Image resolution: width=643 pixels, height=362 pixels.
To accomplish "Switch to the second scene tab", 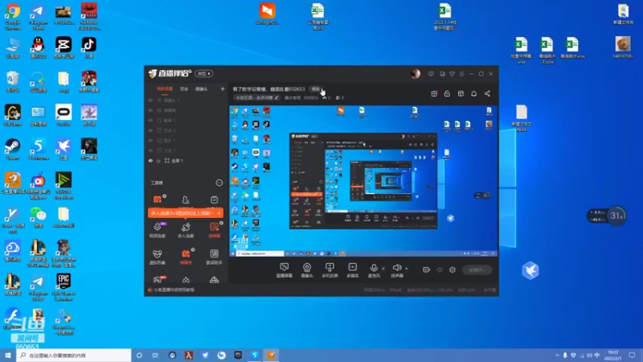I will tap(184, 88).
